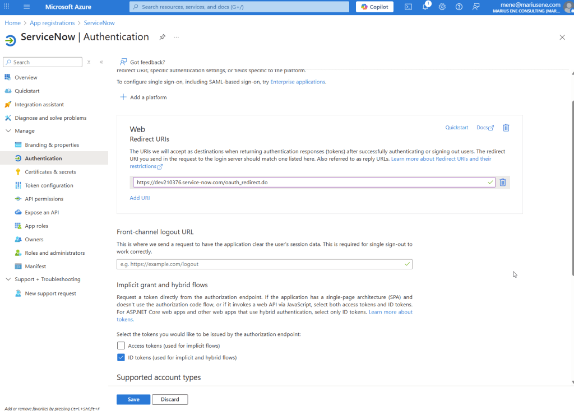This screenshot has height=411, width=574.
Task: Pin the ServiceNow Authentication page
Action: [x=163, y=37]
